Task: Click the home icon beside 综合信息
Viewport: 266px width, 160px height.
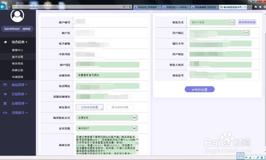Action: pos(5,42)
